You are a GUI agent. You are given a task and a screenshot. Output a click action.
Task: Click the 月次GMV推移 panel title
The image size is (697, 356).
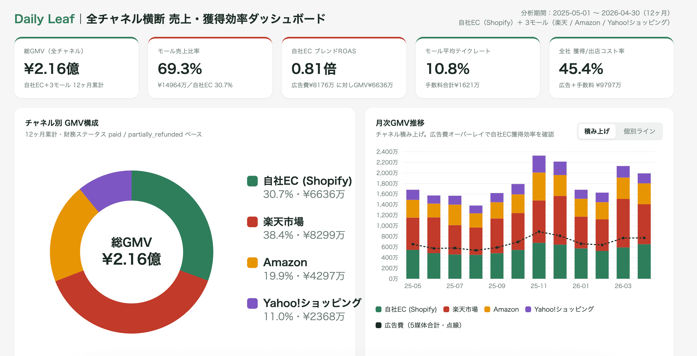pyautogui.click(x=400, y=123)
